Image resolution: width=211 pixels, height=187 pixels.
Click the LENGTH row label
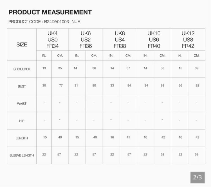tap(22, 138)
